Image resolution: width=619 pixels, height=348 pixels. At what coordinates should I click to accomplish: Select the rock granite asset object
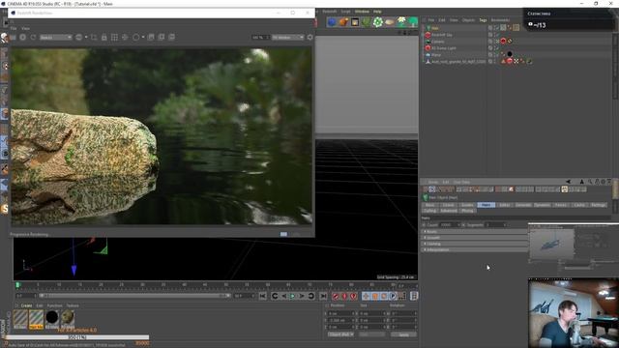tap(458, 62)
